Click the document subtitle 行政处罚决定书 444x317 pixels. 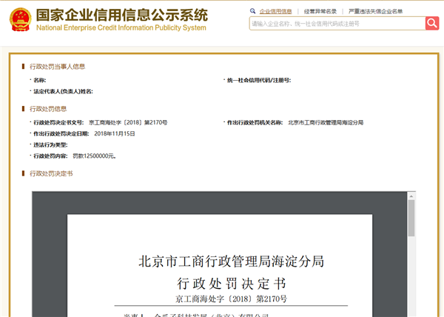tap(232, 284)
